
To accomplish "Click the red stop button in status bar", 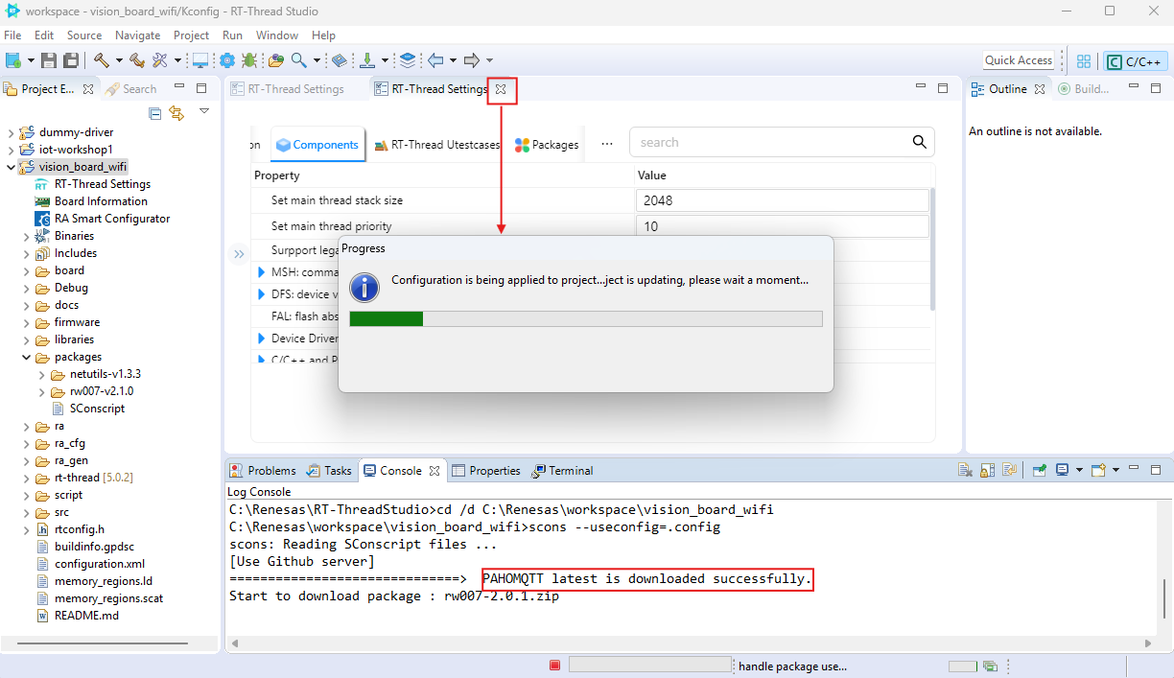I will point(554,666).
